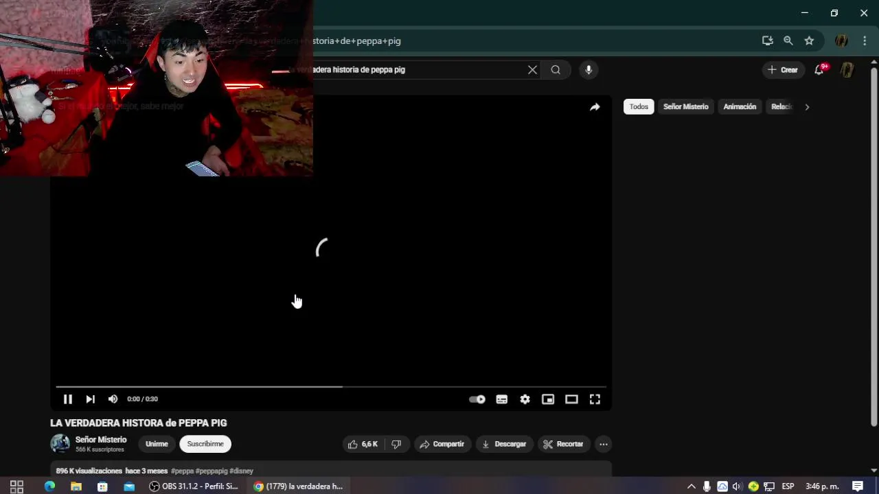Enter full screen mode
The height and width of the screenshot is (494, 879).
tap(595, 399)
